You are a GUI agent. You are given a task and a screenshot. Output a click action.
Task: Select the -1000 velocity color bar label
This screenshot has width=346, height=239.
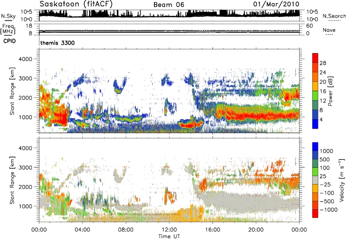(x=329, y=210)
